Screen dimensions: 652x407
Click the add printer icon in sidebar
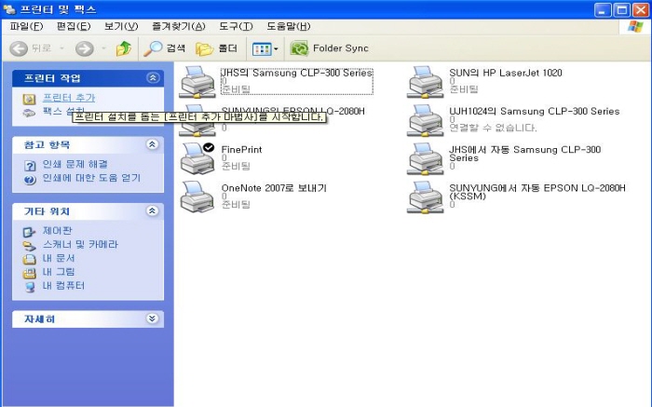(29, 99)
